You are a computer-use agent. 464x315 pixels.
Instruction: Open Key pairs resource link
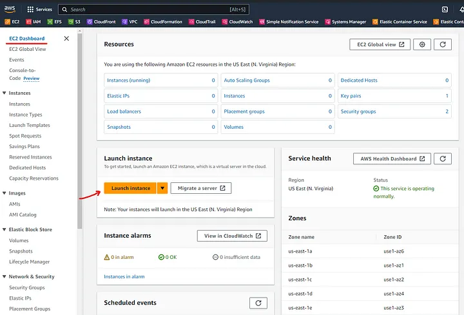point(351,96)
